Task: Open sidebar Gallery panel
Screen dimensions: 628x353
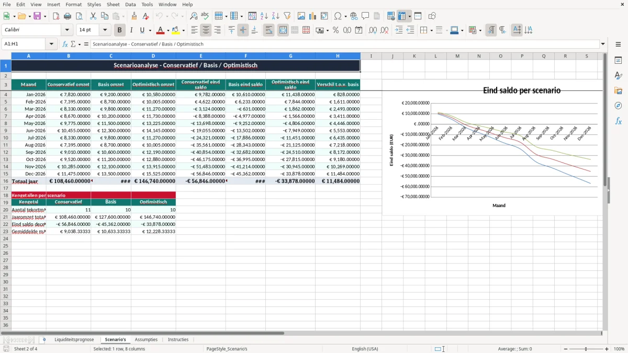Action: tap(618, 90)
